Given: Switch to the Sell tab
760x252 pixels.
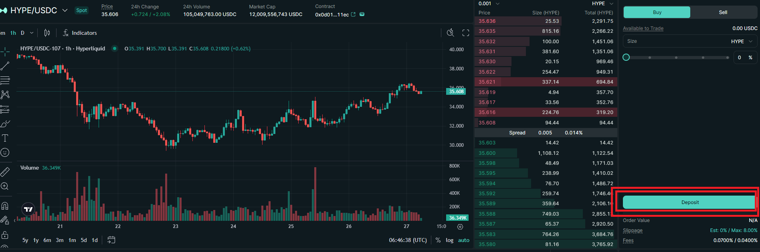Looking at the screenshot, I should click(x=723, y=12).
